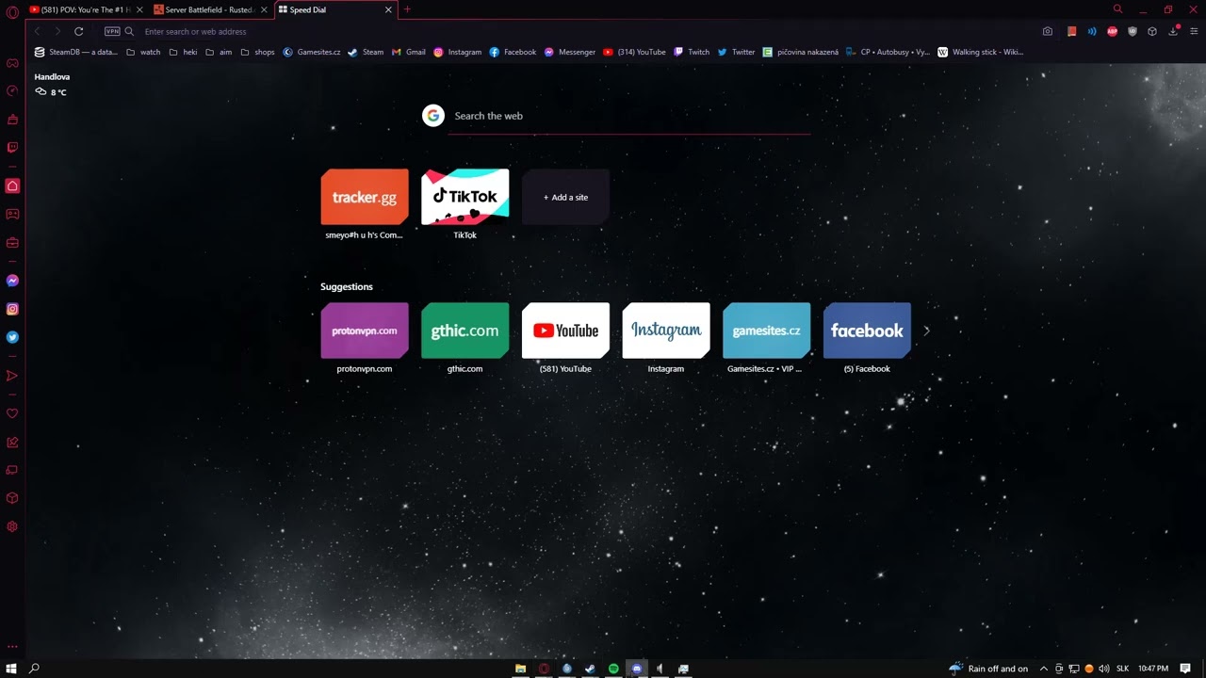Open Twitter panel in sidebar

(12, 337)
